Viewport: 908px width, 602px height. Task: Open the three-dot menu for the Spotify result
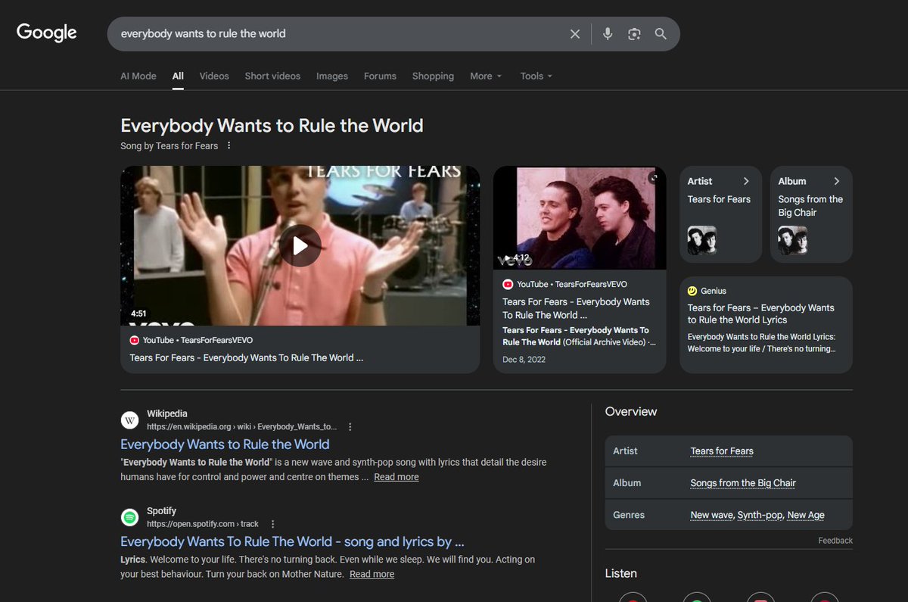tap(272, 524)
